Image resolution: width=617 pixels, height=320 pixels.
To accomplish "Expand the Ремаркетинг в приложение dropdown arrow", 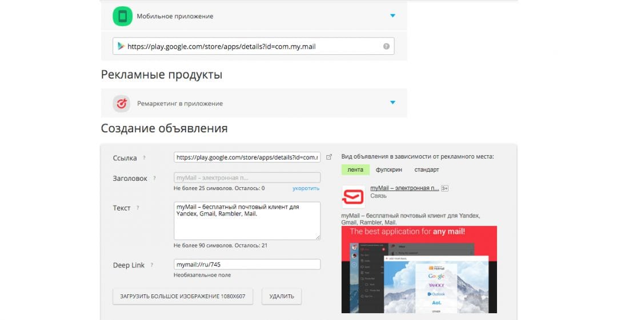I will (392, 103).
